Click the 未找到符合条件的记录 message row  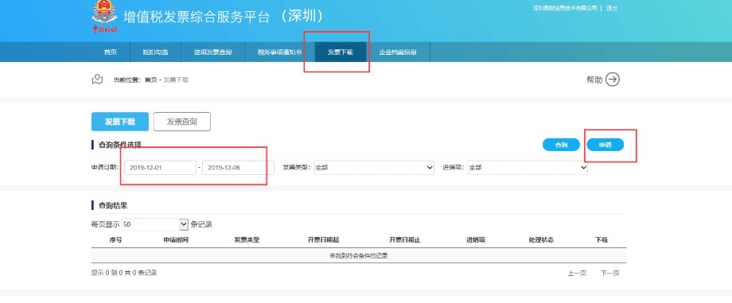point(359,256)
